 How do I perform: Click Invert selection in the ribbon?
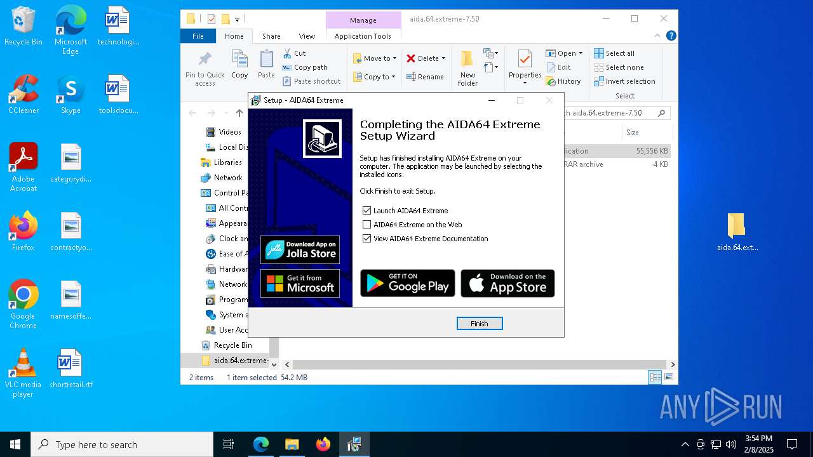(x=624, y=81)
